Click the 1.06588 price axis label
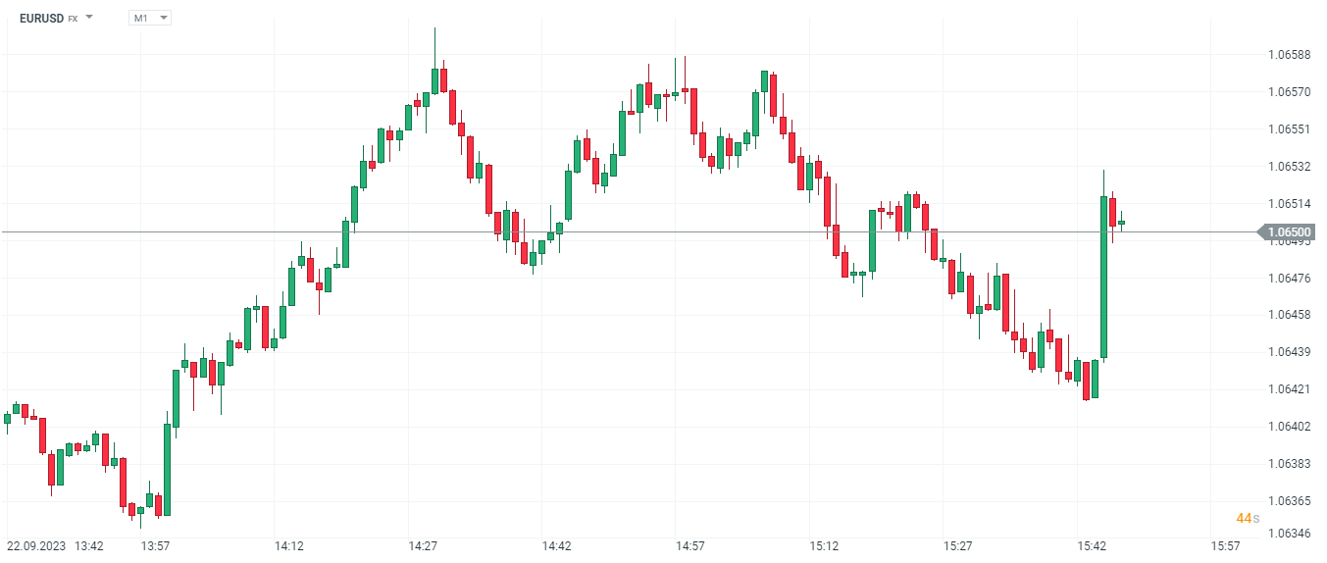The image size is (1327, 563). [1289, 55]
